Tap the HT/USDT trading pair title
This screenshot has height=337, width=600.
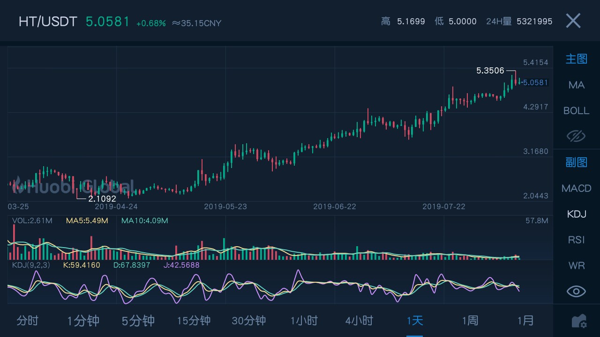point(48,22)
